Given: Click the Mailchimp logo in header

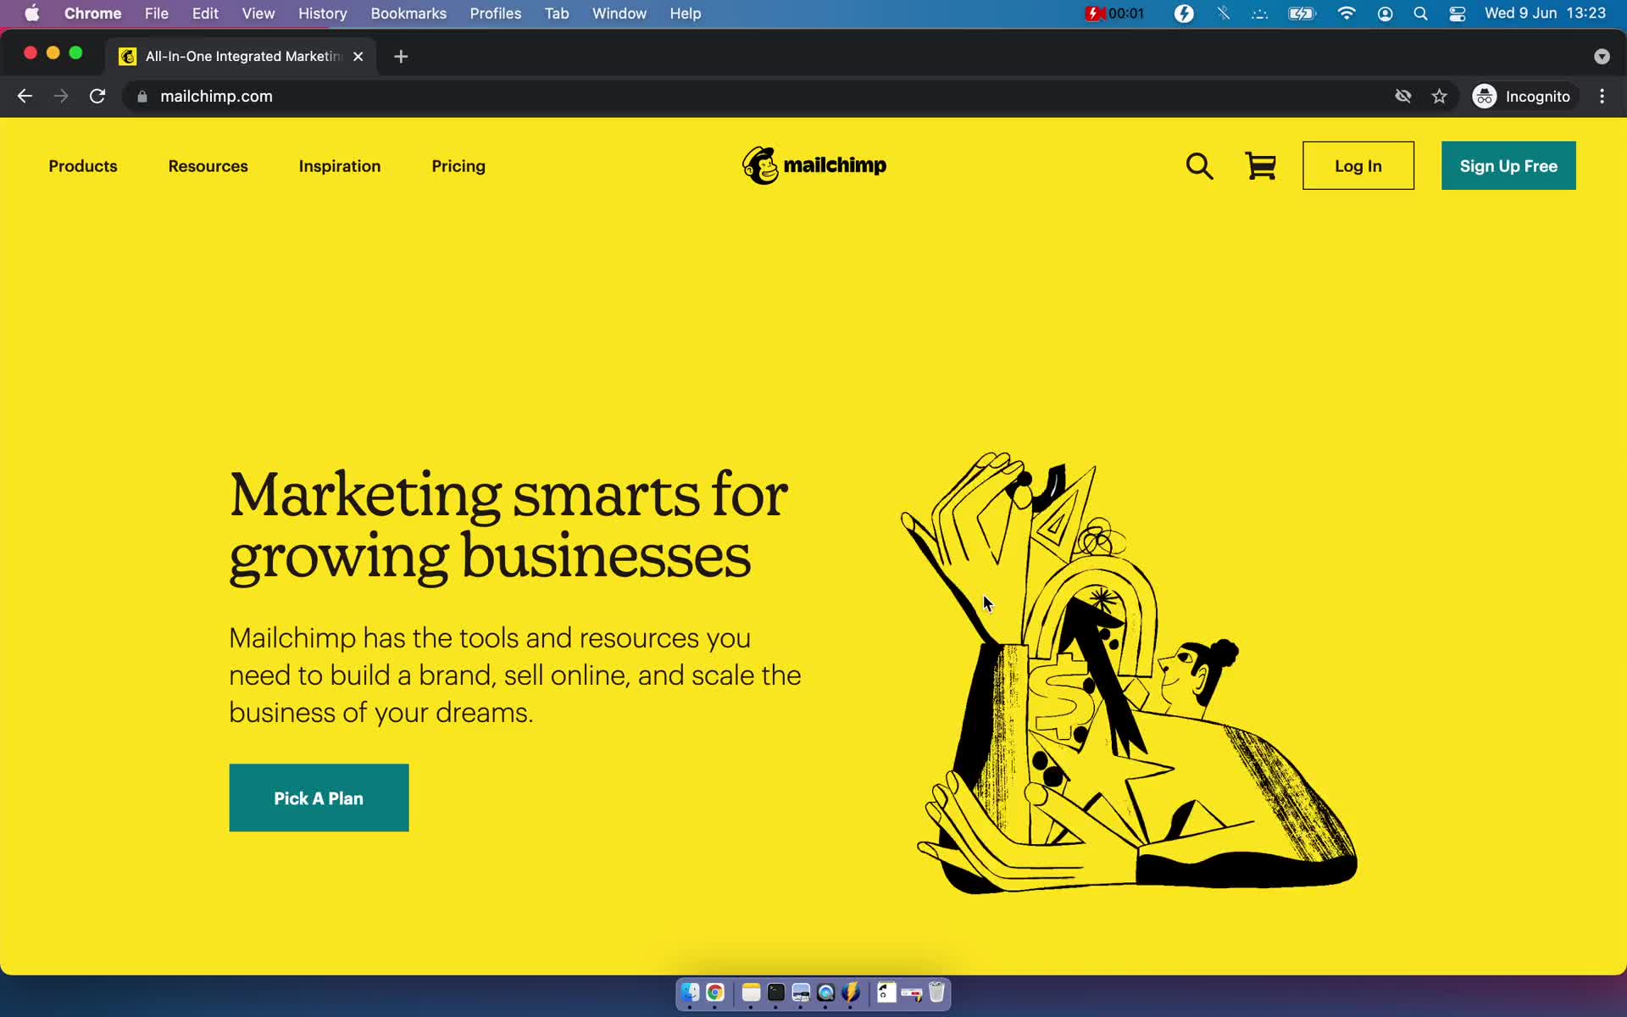Looking at the screenshot, I should 814,165.
